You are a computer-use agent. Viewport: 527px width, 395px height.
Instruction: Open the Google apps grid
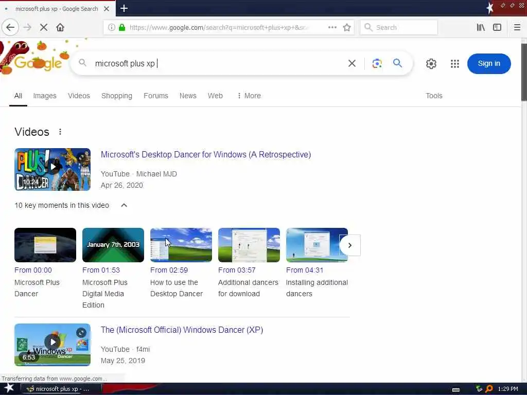pyautogui.click(x=455, y=63)
